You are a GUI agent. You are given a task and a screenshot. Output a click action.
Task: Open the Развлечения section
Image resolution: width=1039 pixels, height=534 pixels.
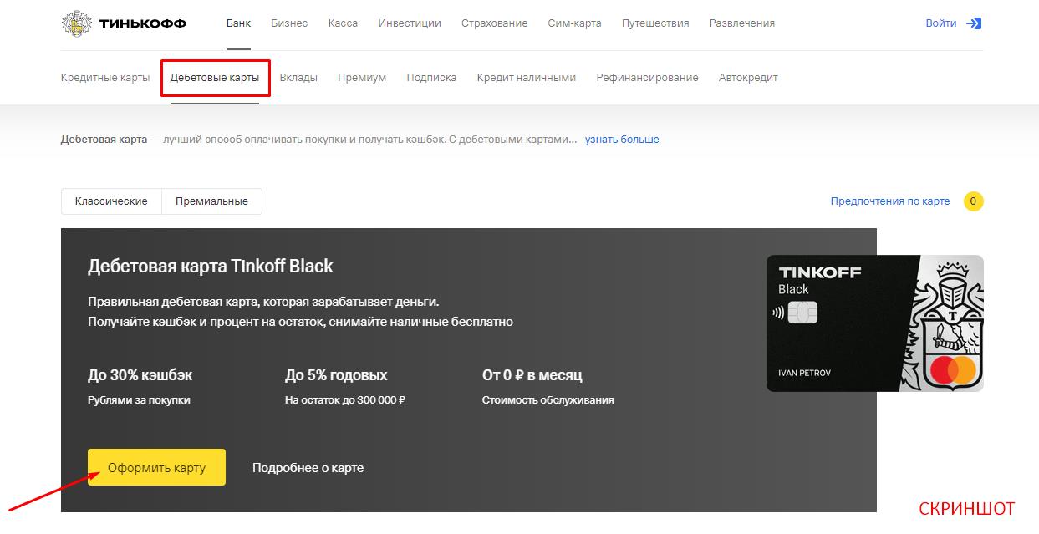[742, 23]
